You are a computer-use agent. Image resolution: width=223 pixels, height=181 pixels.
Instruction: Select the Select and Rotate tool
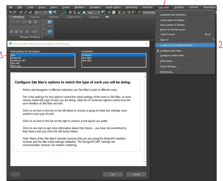pyautogui.click(x=75, y=13)
